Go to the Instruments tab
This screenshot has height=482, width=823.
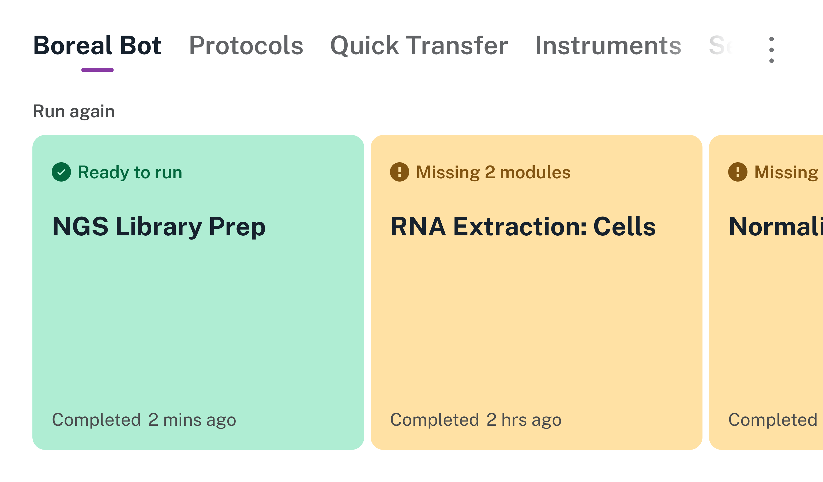[608, 46]
